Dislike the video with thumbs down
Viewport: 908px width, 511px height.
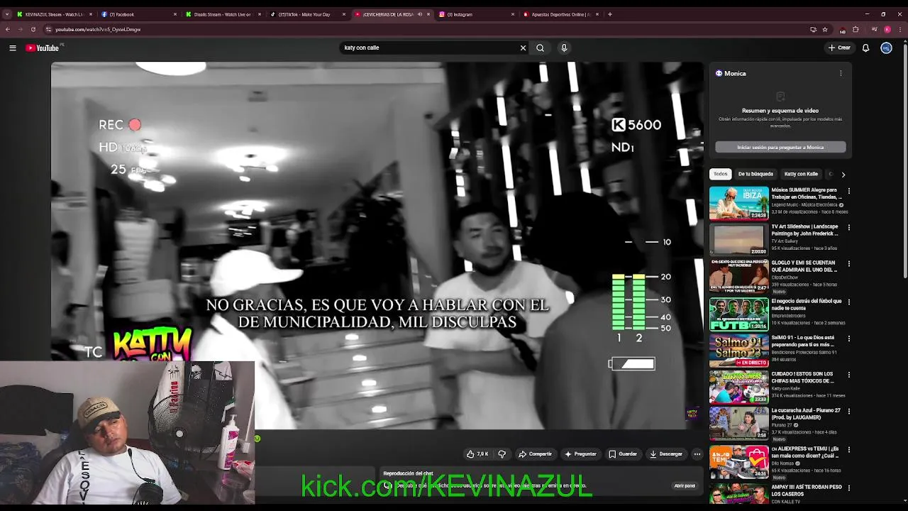tap(502, 454)
